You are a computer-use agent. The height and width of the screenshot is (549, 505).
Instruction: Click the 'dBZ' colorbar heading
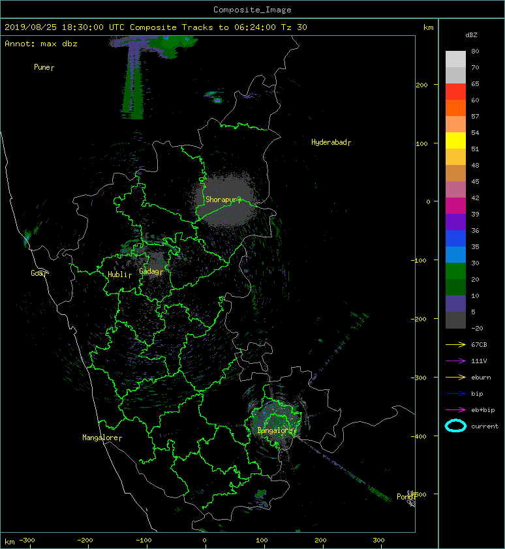[x=471, y=35]
